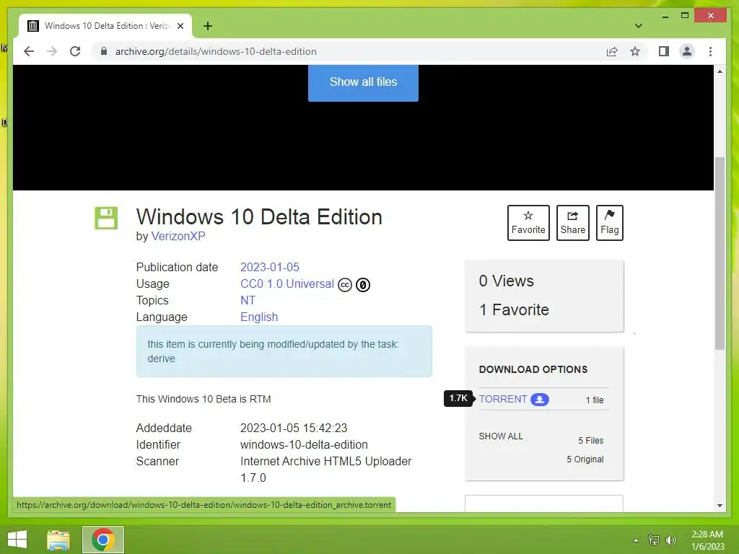Click the Creative Commons cc icon

[345, 285]
